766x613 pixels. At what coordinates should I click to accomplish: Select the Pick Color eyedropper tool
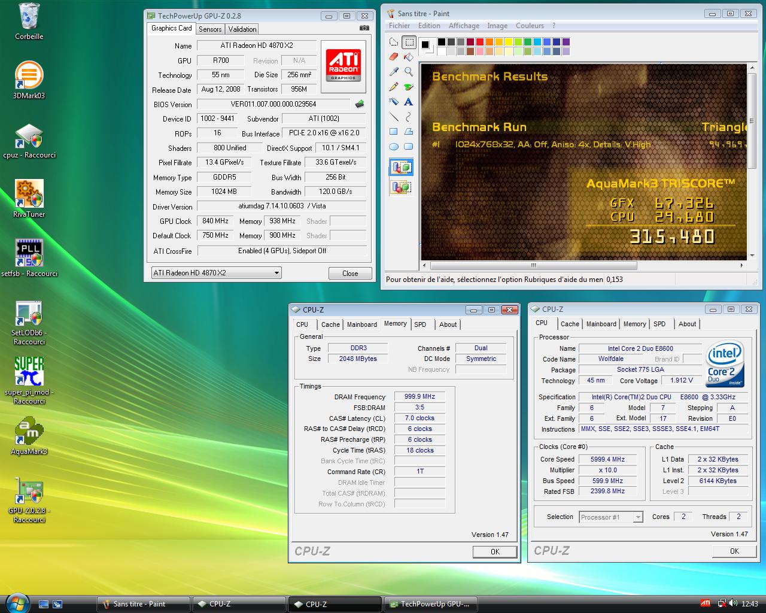tap(394, 72)
